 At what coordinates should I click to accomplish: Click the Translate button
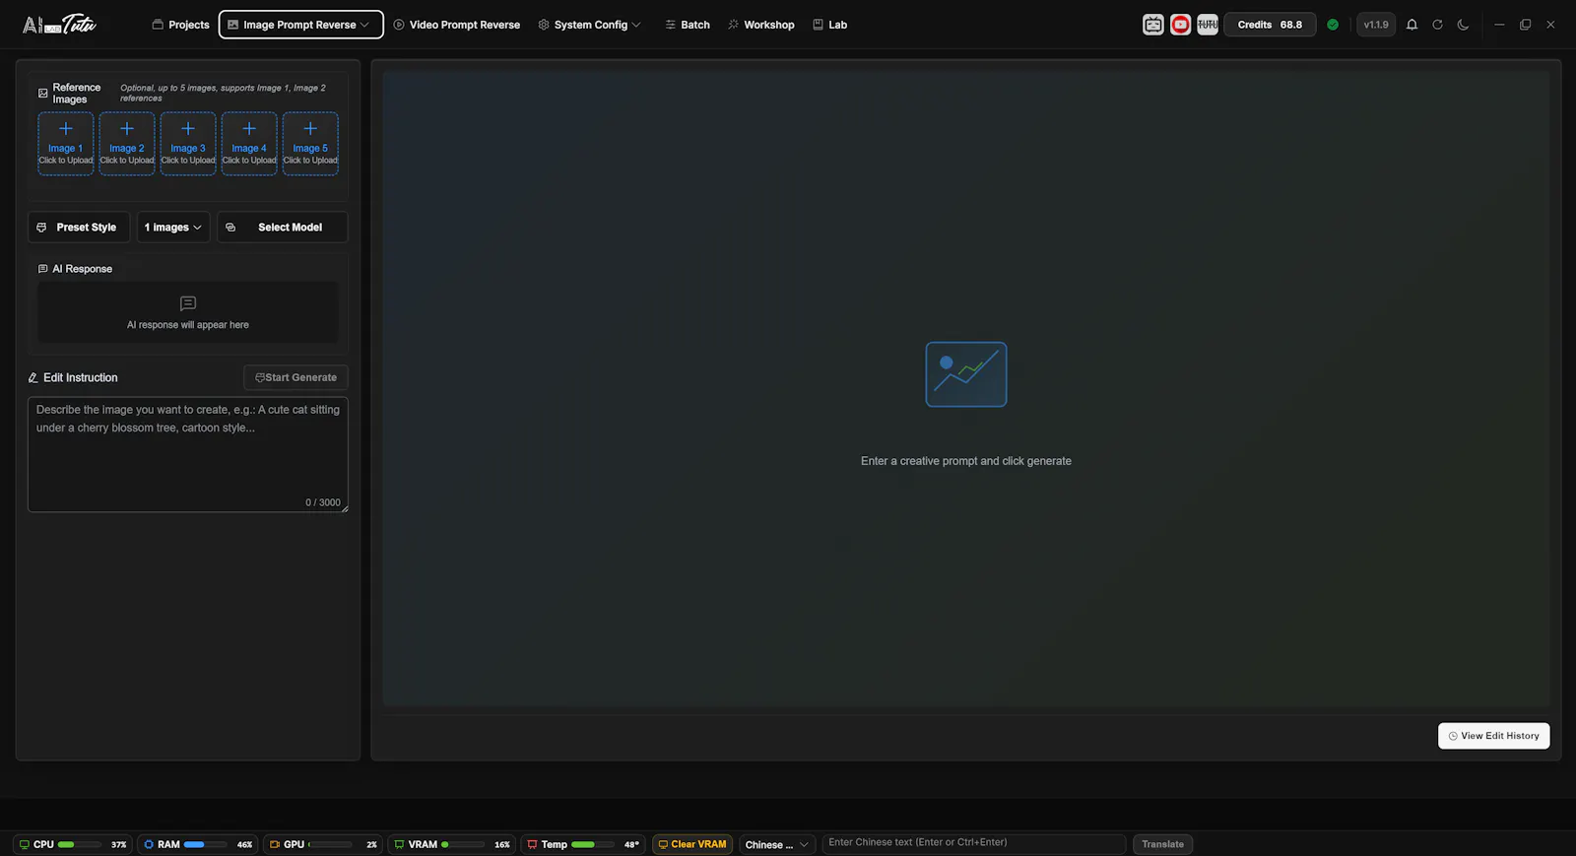(1162, 844)
